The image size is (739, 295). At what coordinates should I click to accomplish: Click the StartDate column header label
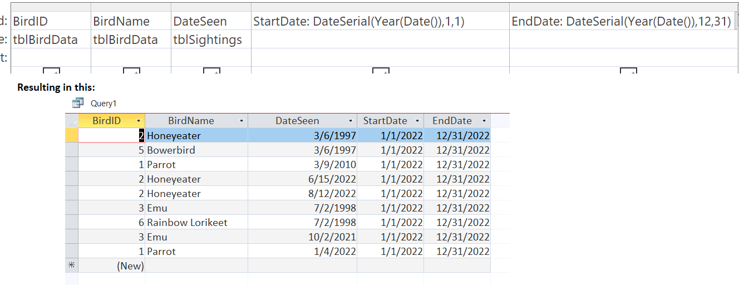tap(385, 121)
